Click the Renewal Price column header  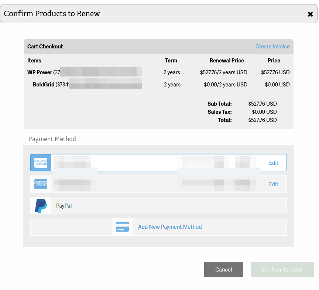click(227, 61)
